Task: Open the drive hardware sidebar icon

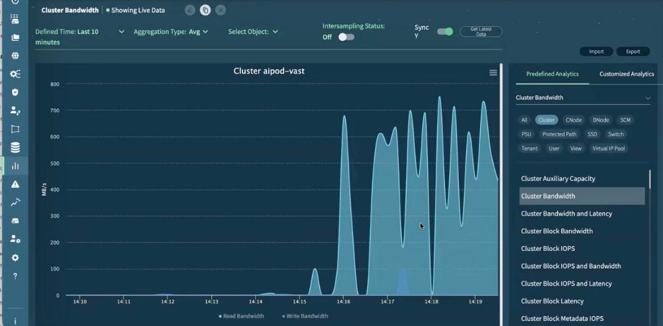Action: click(15, 221)
